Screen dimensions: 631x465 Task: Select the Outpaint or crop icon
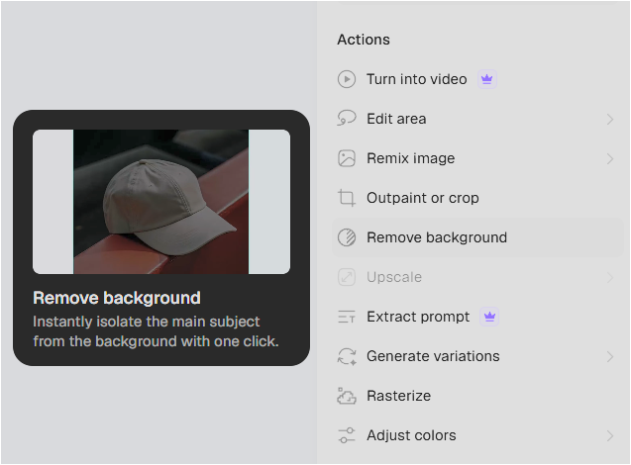pos(347,198)
